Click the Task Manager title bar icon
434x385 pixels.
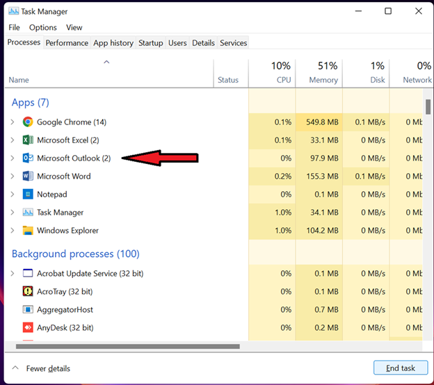click(13, 11)
